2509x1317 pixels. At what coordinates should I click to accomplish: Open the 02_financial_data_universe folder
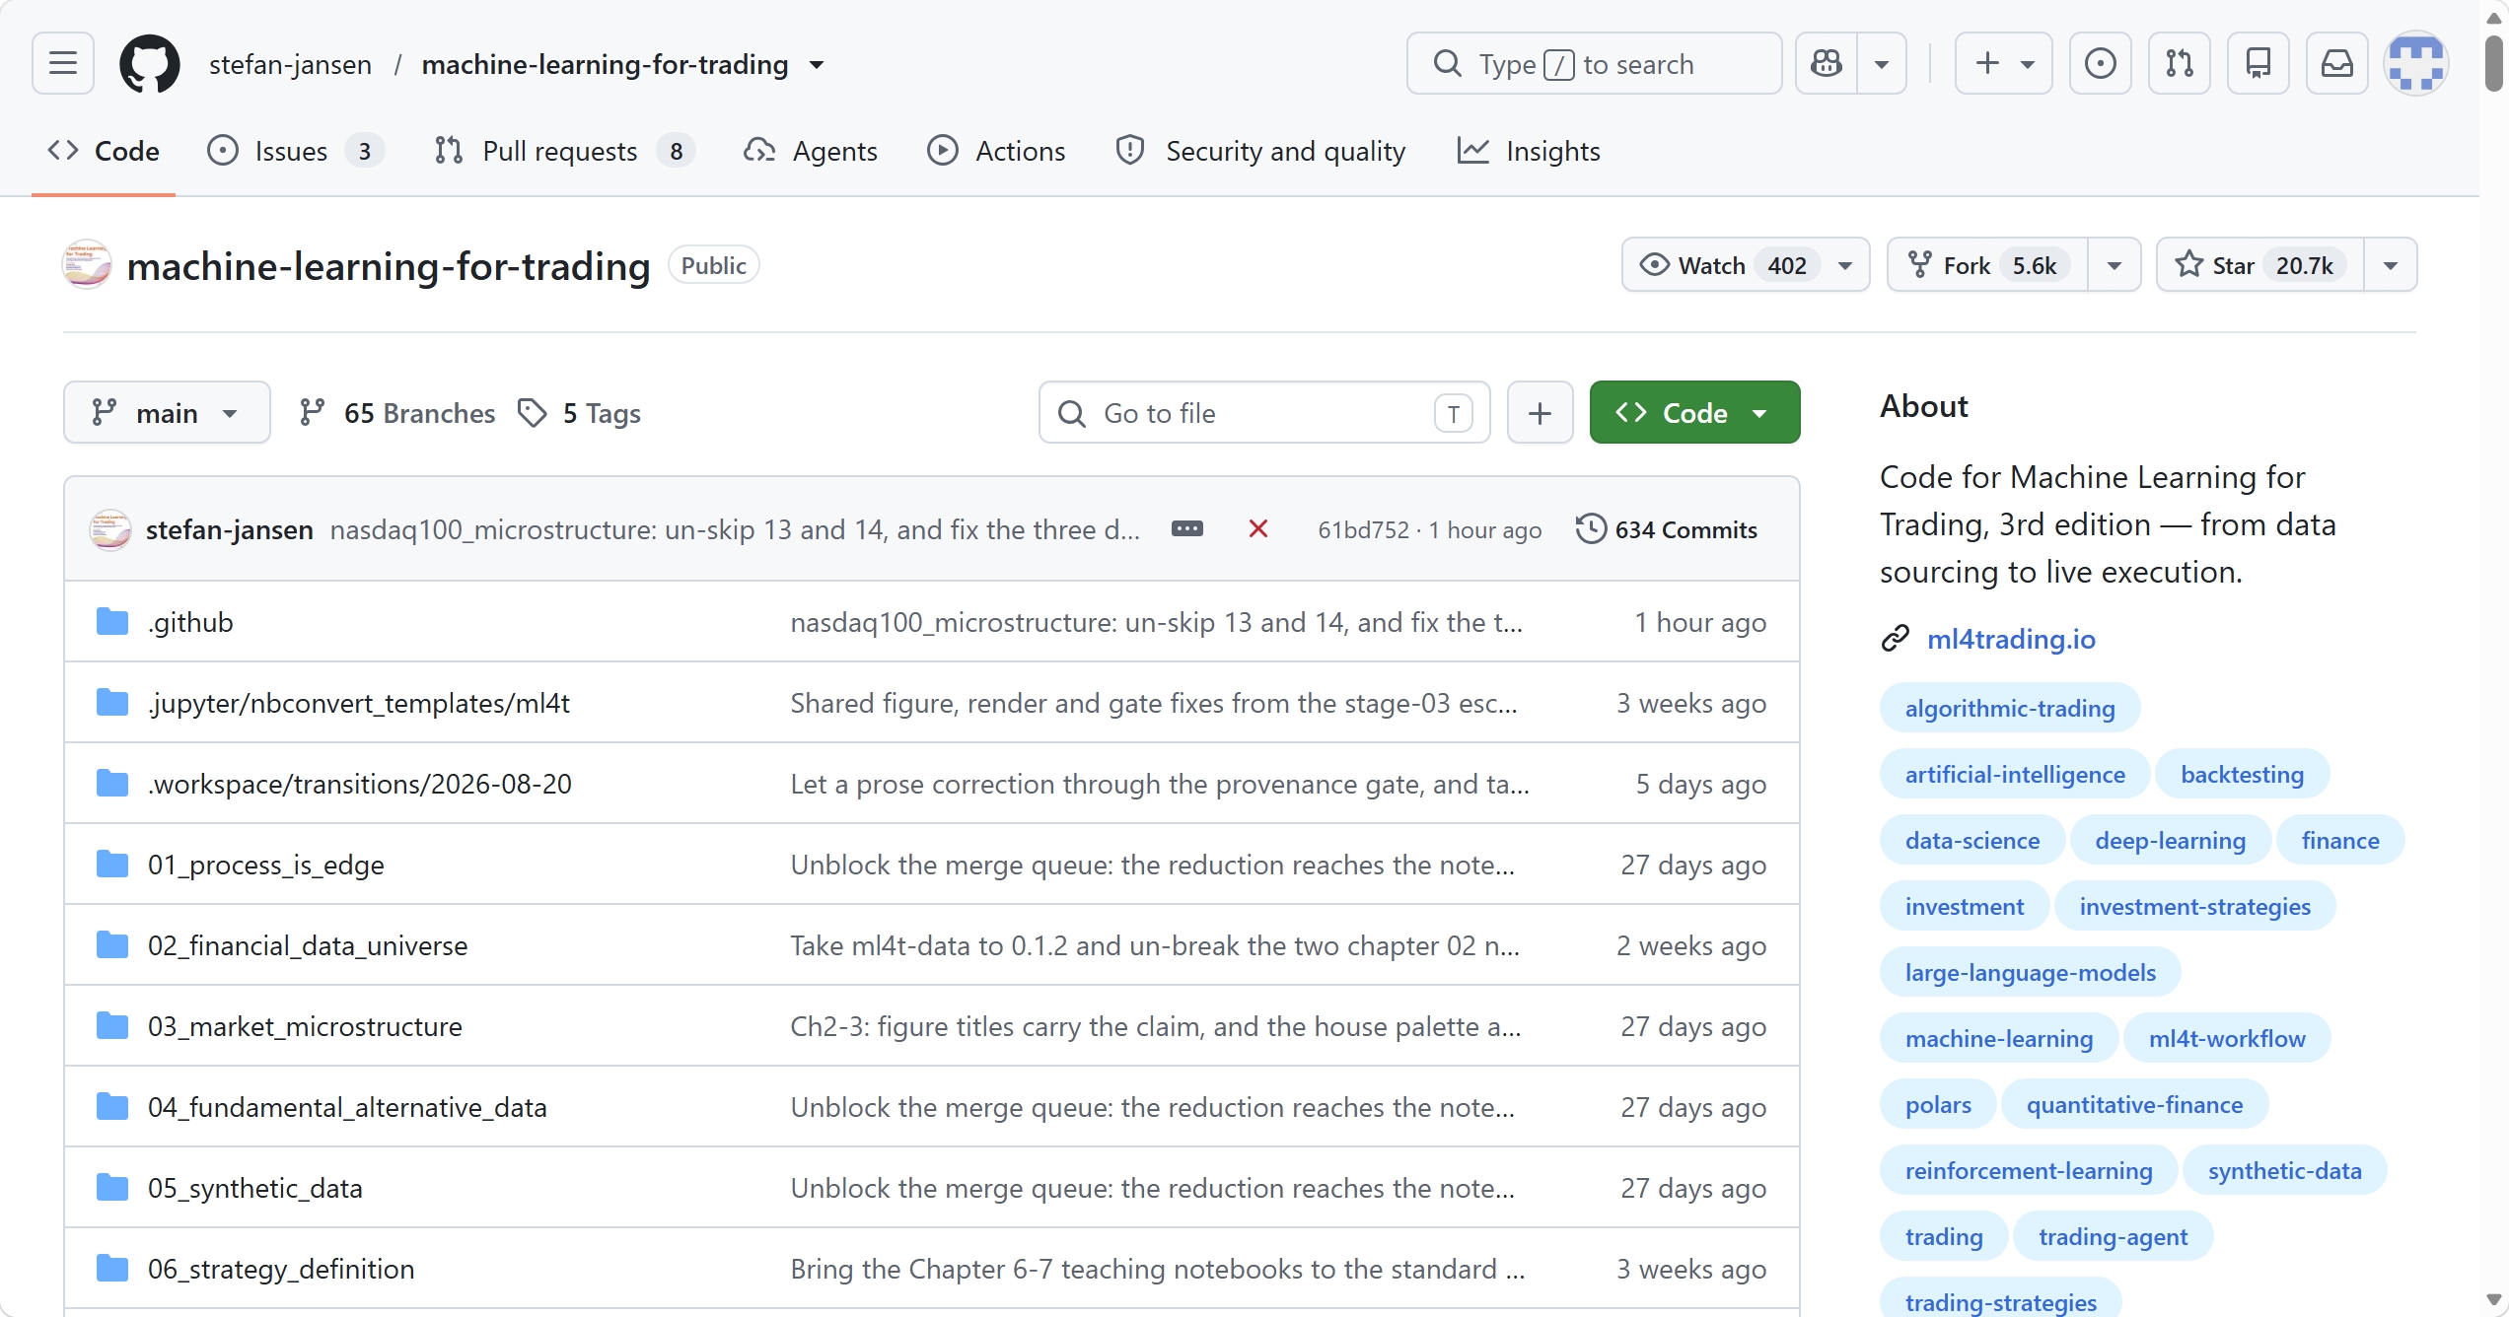(x=308, y=945)
